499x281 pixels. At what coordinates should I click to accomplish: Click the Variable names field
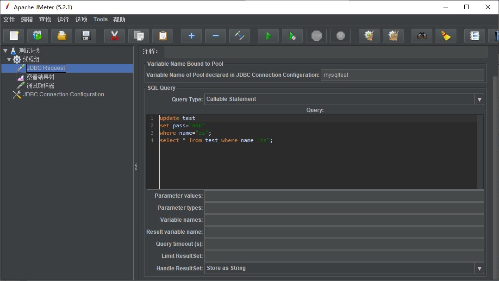(x=344, y=220)
